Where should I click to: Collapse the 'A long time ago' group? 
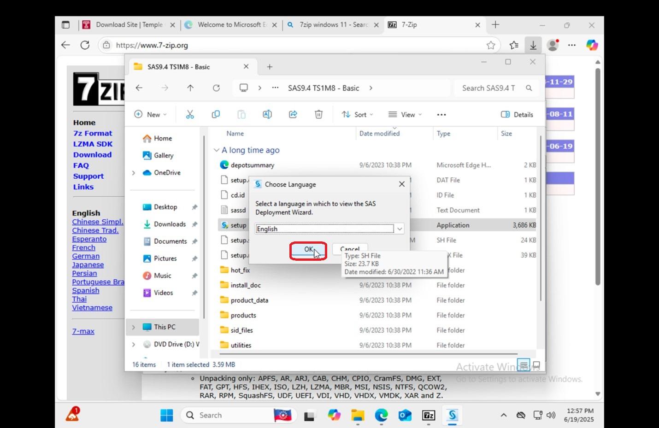tap(216, 150)
